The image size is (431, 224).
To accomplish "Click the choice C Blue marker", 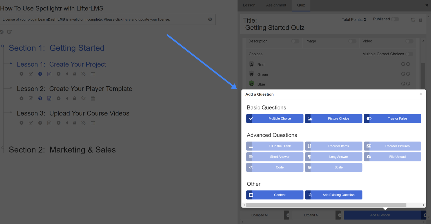I will tap(252, 84).
